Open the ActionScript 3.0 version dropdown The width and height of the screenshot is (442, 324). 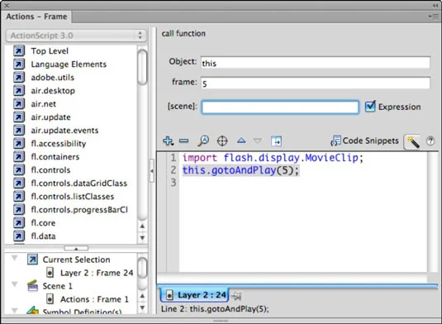pyautogui.click(x=76, y=36)
